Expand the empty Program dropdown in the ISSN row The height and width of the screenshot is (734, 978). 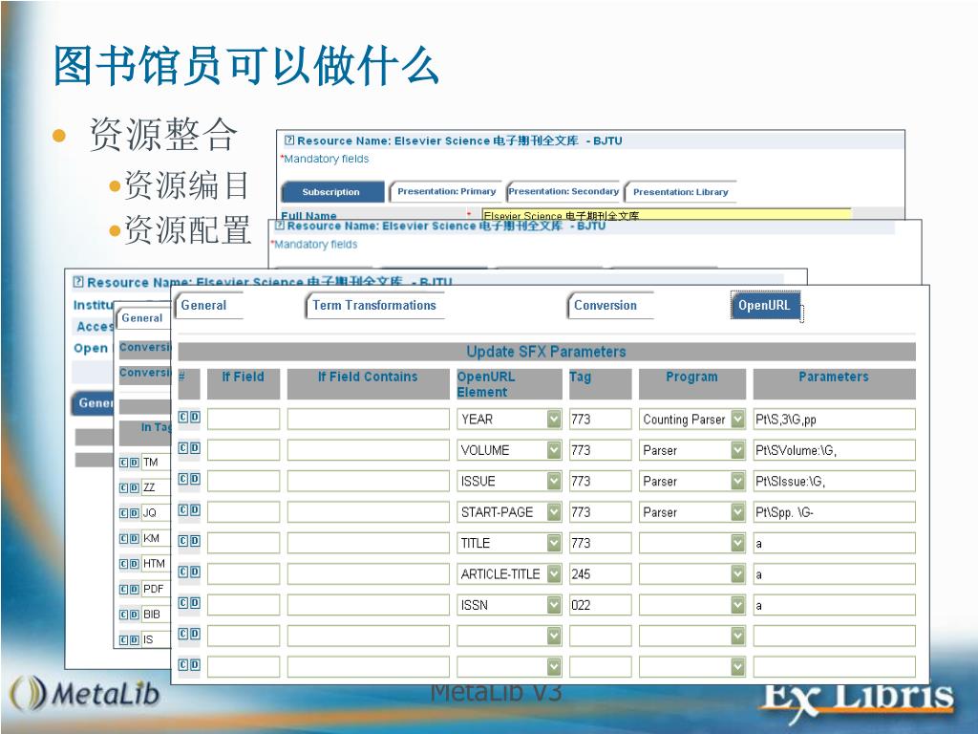coord(738,605)
